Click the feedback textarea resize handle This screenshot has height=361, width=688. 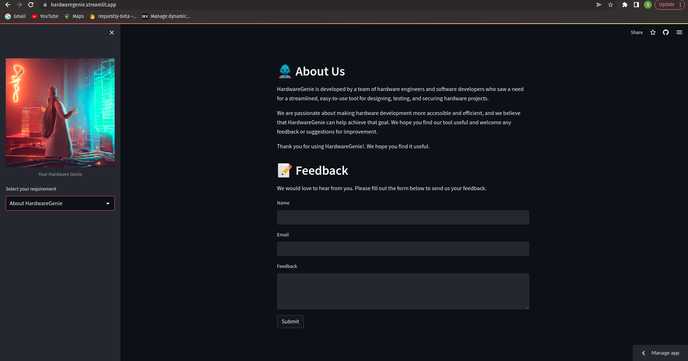click(x=527, y=307)
